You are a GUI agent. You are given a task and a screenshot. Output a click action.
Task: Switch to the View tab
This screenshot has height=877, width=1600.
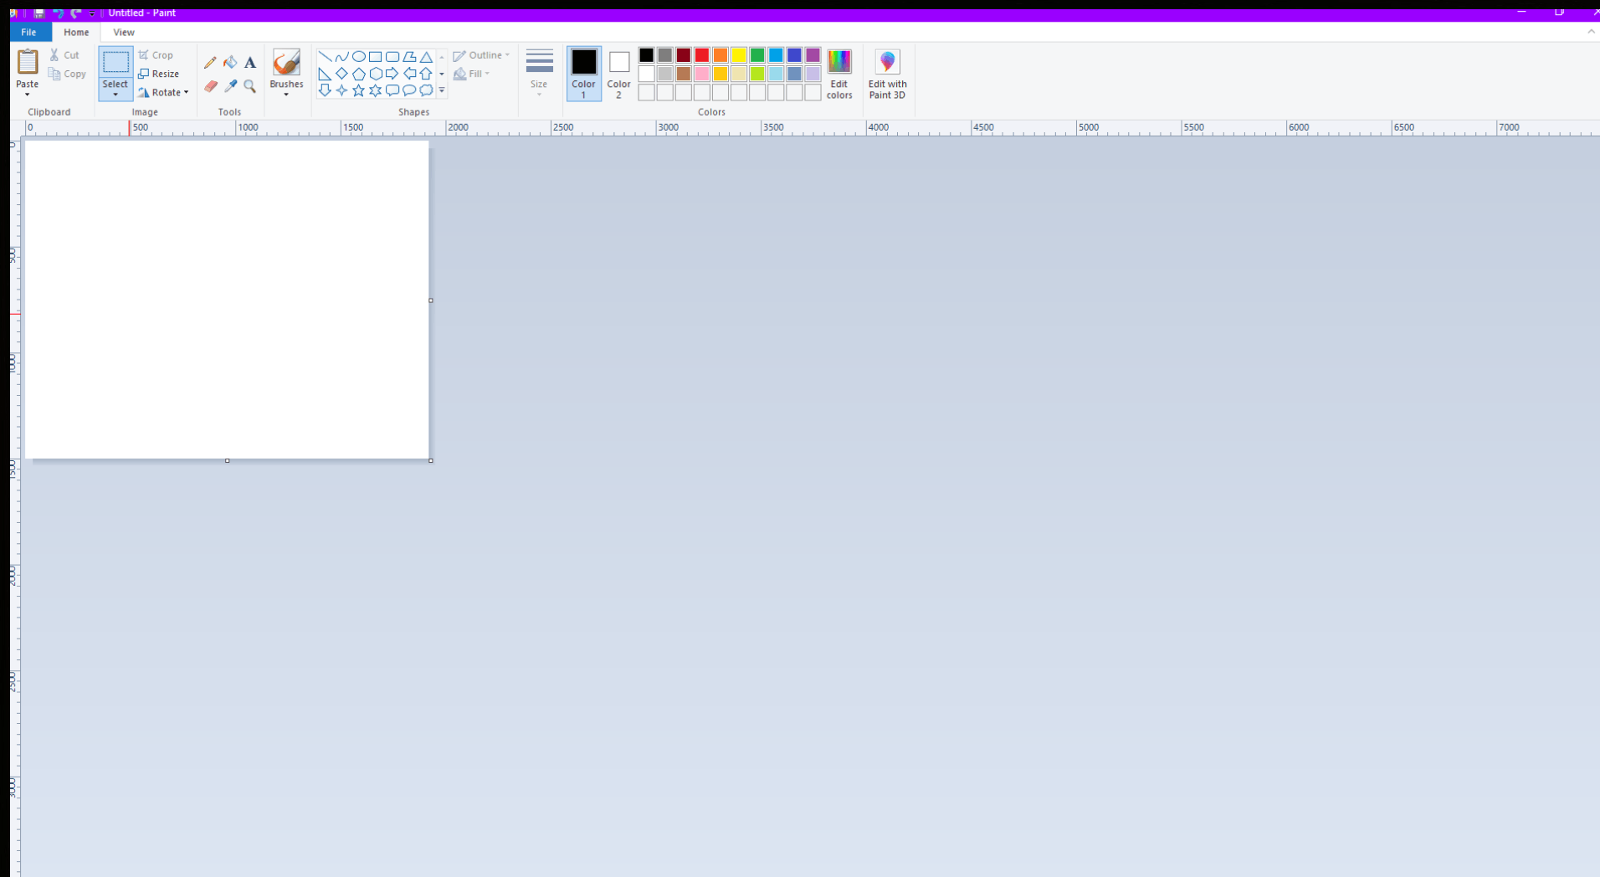pyautogui.click(x=123, y=32)
